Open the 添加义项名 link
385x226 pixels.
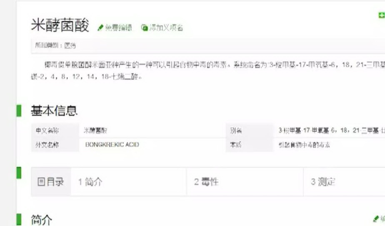pyautogui.click(x=166, y=28)
